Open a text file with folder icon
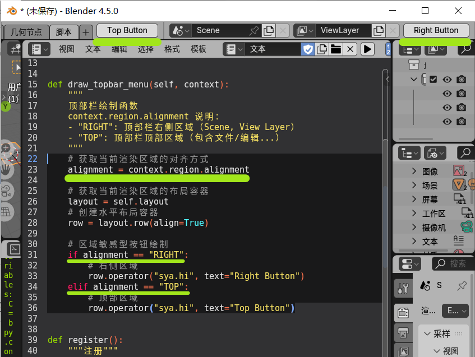This screenshot has height=357, width=475. [x=336, y=49]
